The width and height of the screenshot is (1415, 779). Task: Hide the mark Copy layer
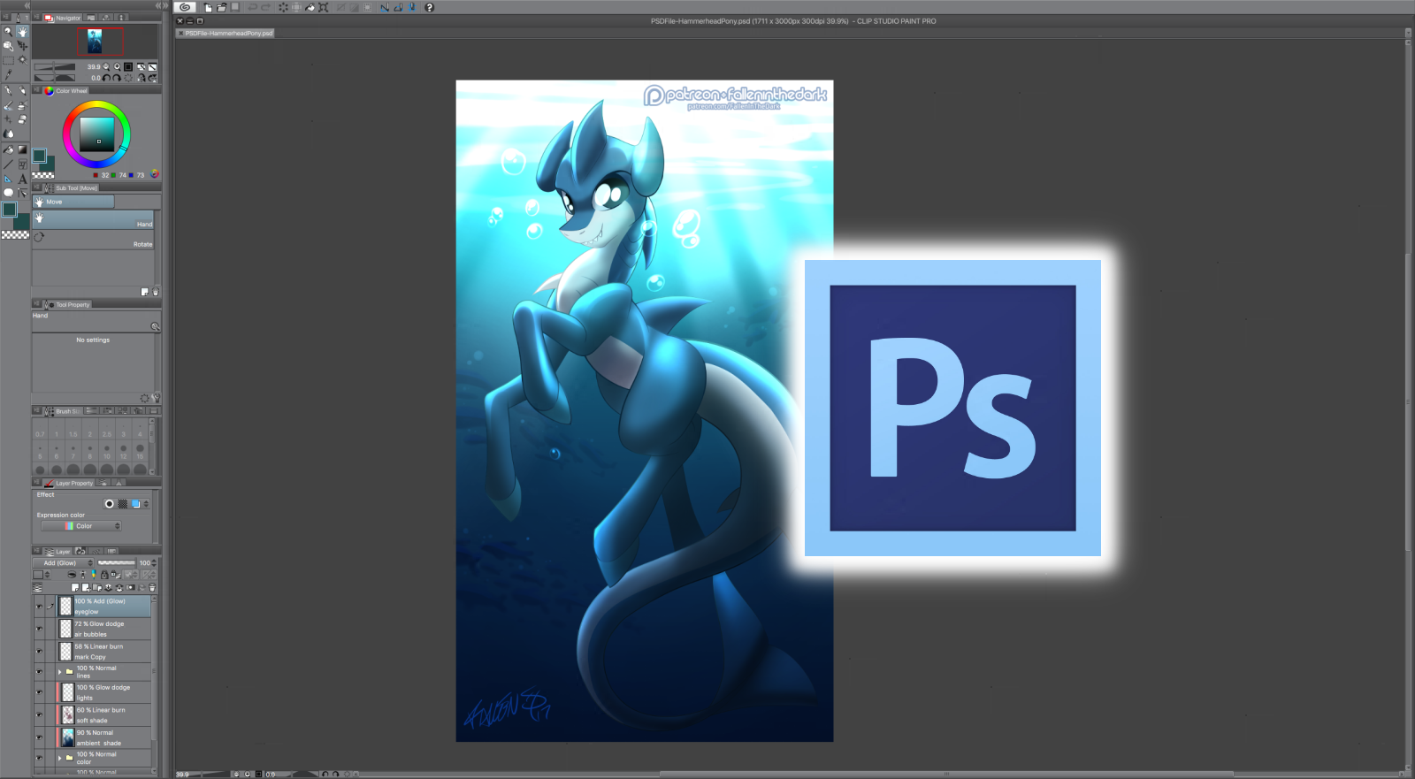tap(39, 652)
